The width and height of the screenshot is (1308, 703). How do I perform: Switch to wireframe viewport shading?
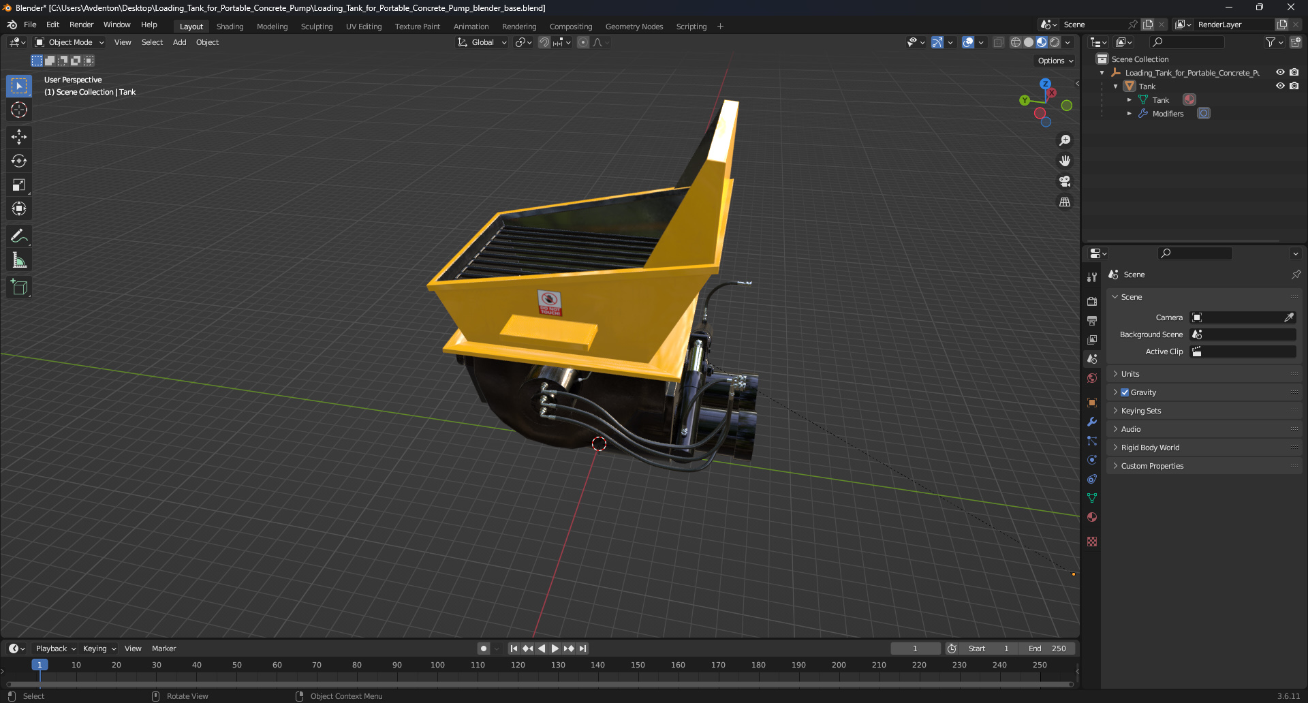1015,42
